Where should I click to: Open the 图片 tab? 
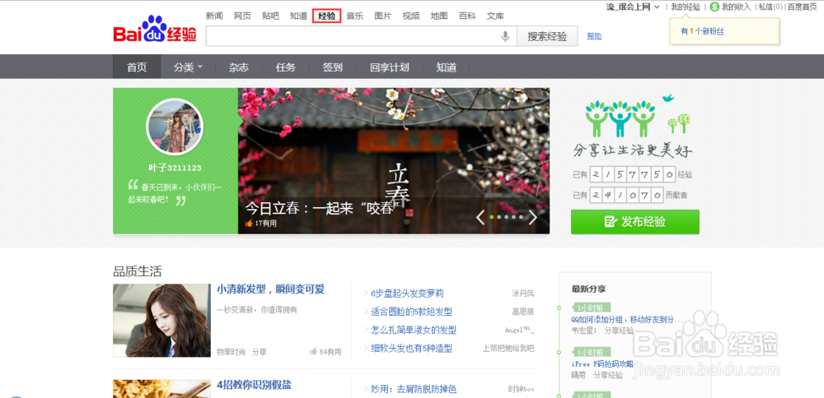click(x=383, y=16)
